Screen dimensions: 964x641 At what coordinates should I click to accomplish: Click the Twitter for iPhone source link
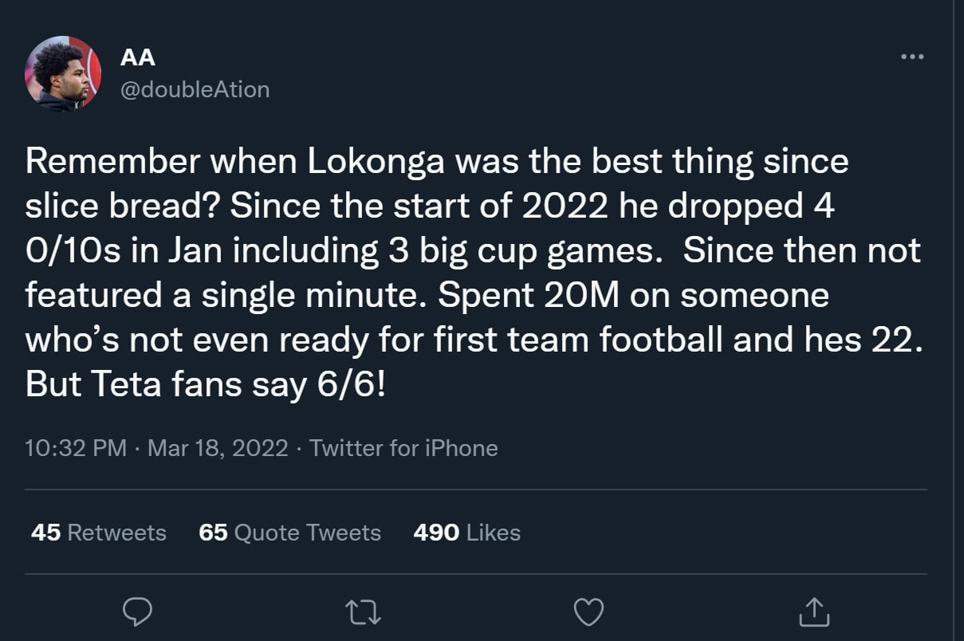pyautogui.click(x=403, y=448)
